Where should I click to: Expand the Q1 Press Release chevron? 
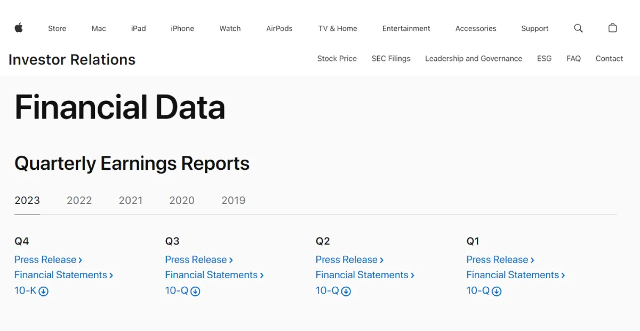click(x=533, y=259)
